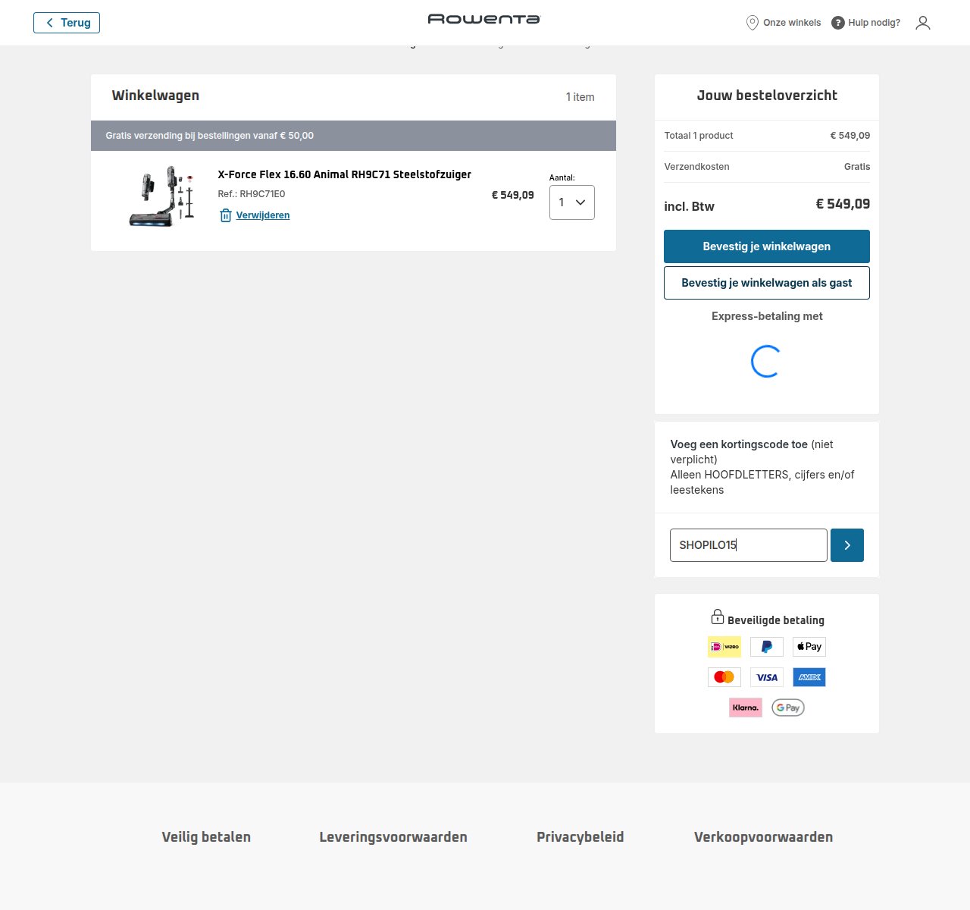Open Veilig betalen footer link

pos(206,837)
